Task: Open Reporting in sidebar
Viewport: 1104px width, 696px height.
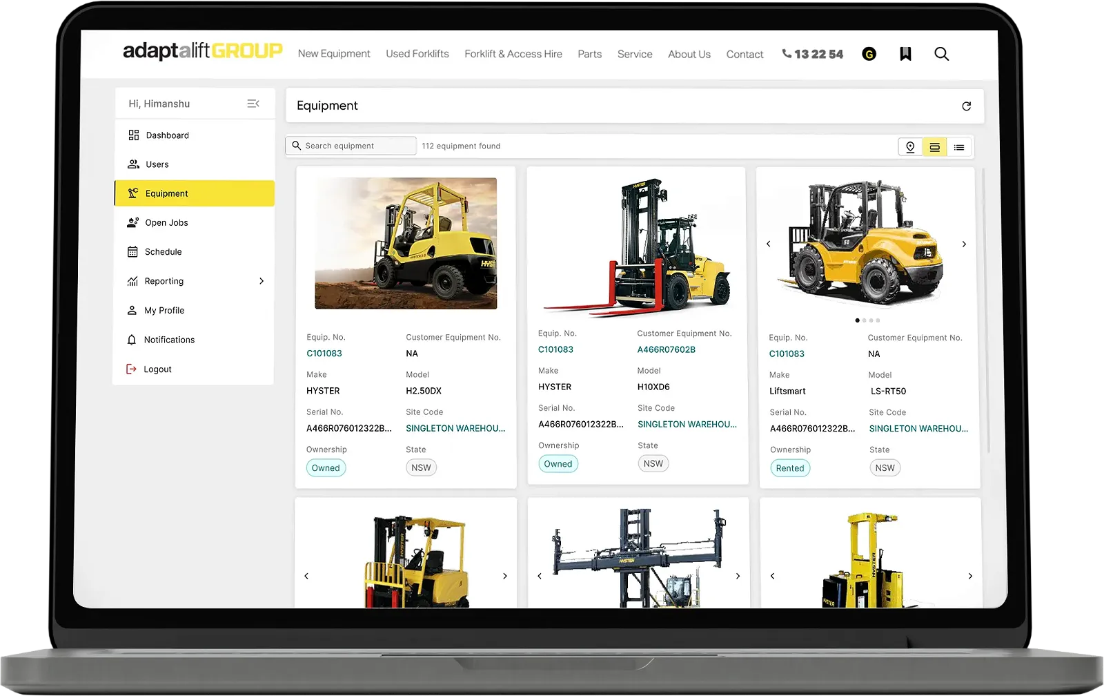Action: [x=194, y=281]
